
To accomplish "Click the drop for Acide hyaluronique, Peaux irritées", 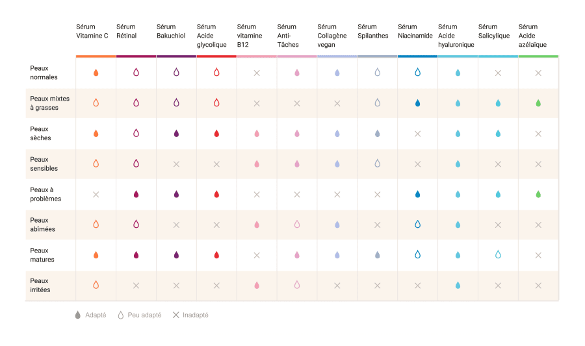I will pos(458,286).
